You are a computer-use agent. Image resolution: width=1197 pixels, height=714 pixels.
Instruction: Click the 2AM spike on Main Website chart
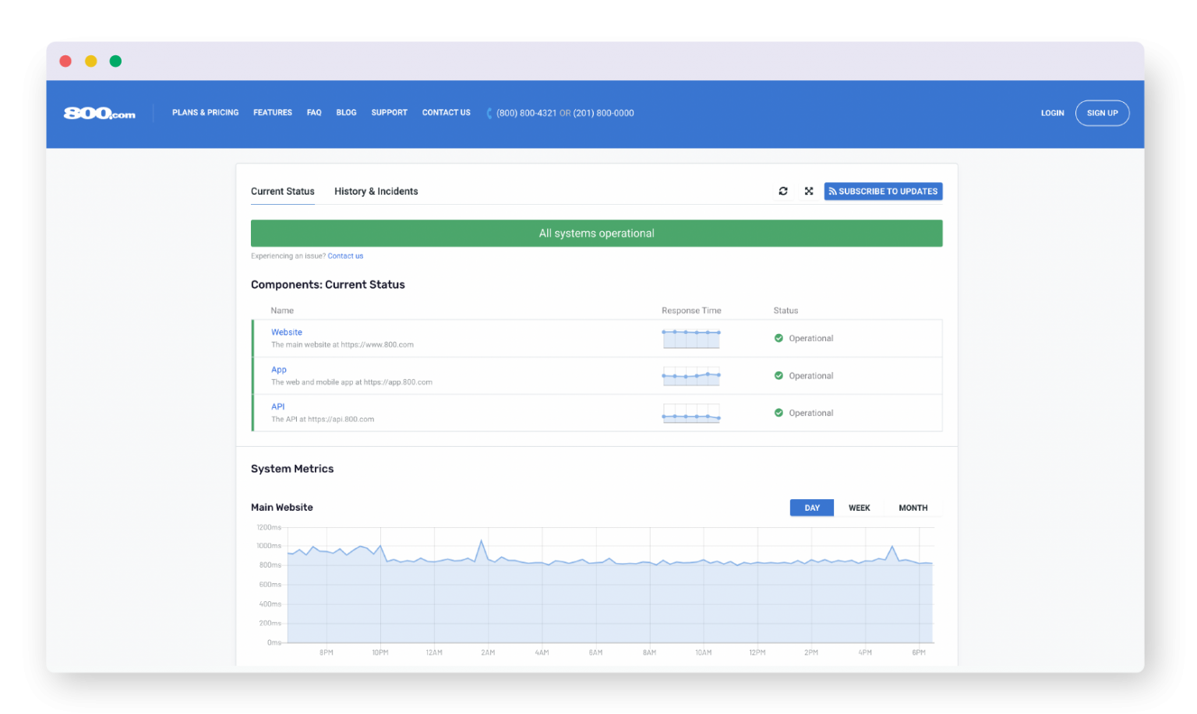pyautogui.click(x=482, y=541)
